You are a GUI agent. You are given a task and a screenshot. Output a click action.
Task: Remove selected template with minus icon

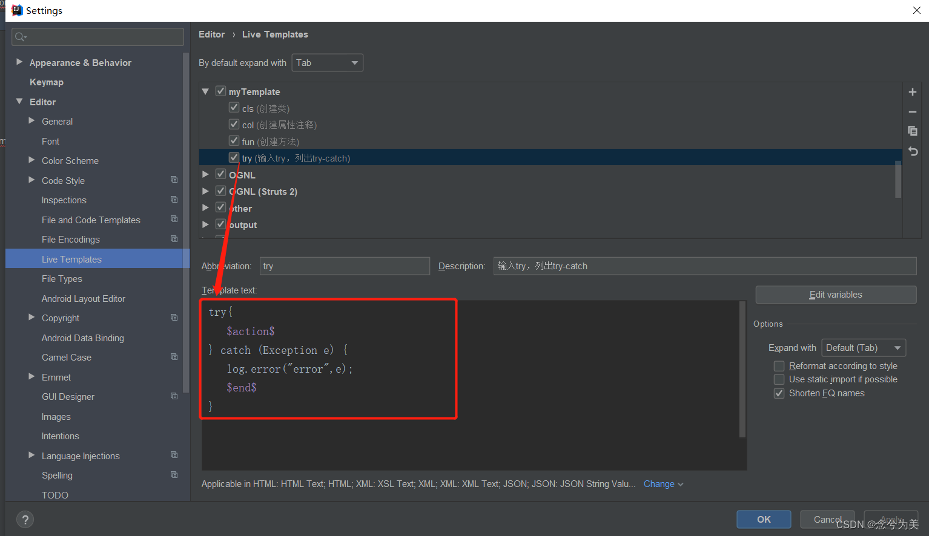pos(912,112)
